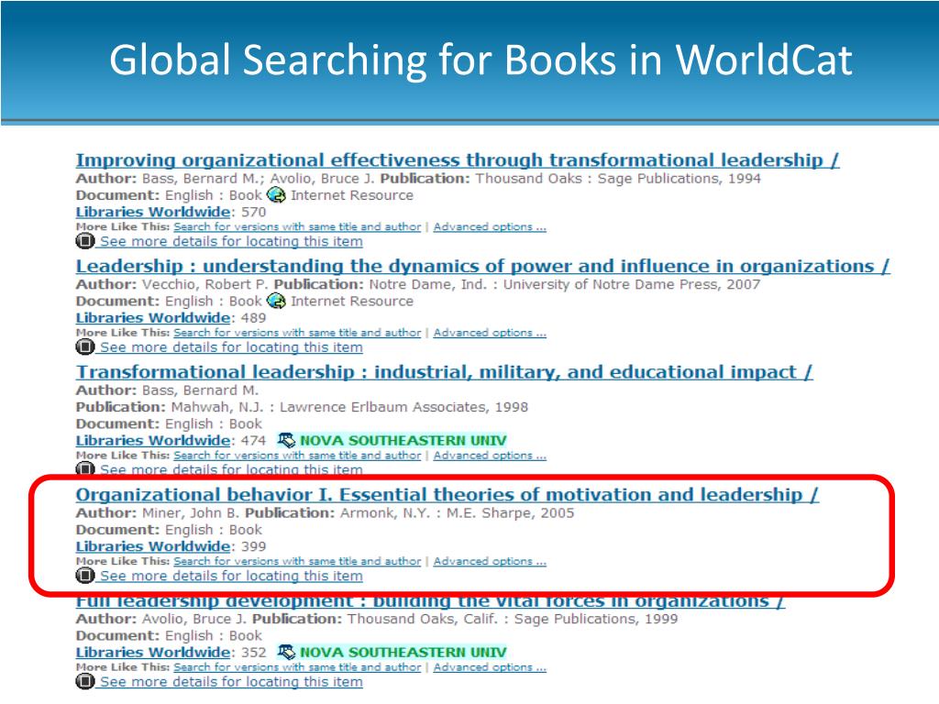939x704 pixels.
Task: Search versions with same title for Bass/Avolio 1994 book
Action: pos(298,227)
